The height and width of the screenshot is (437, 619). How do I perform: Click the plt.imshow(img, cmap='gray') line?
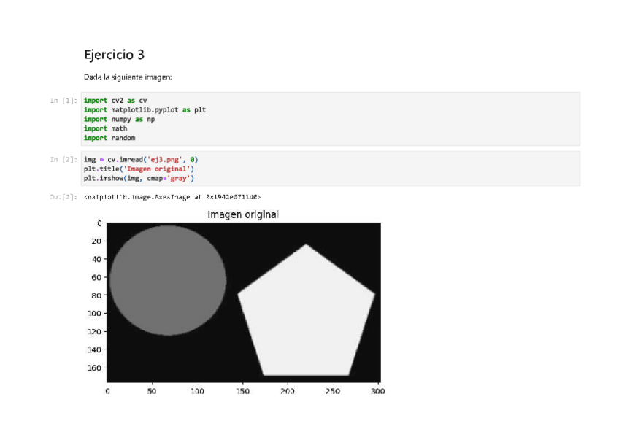139,178
